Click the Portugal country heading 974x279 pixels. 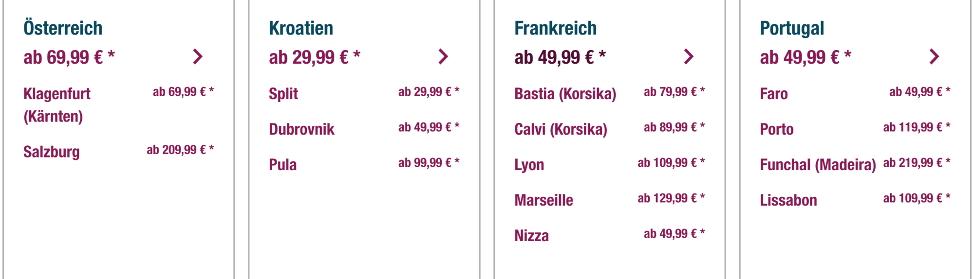tap(792, 28)
